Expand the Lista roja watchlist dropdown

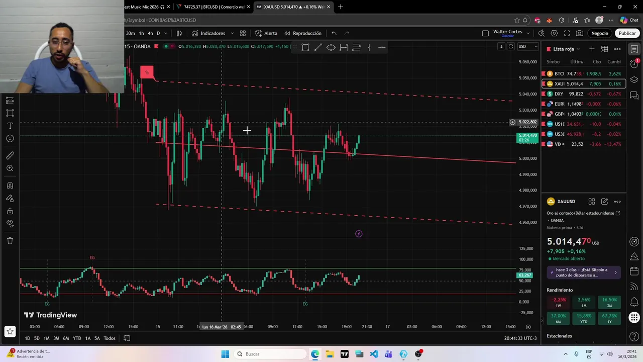[566, 49]
